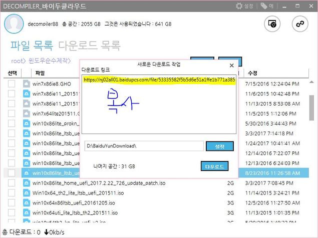Tick checkbox for win10x64x86ltsb_uefi_20161205.iso
Image resolution: width=318 pixels, height=238 pixels.
pyautogui.click(x=12, y=203)
